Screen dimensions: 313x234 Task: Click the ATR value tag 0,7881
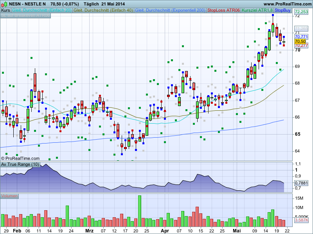click(301, 183)
